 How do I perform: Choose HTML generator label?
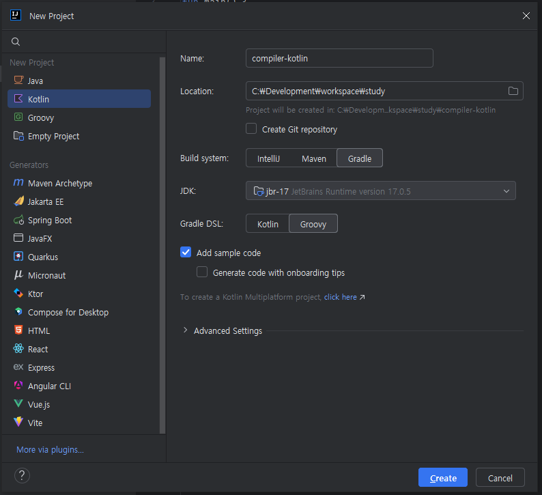point(39,331)
